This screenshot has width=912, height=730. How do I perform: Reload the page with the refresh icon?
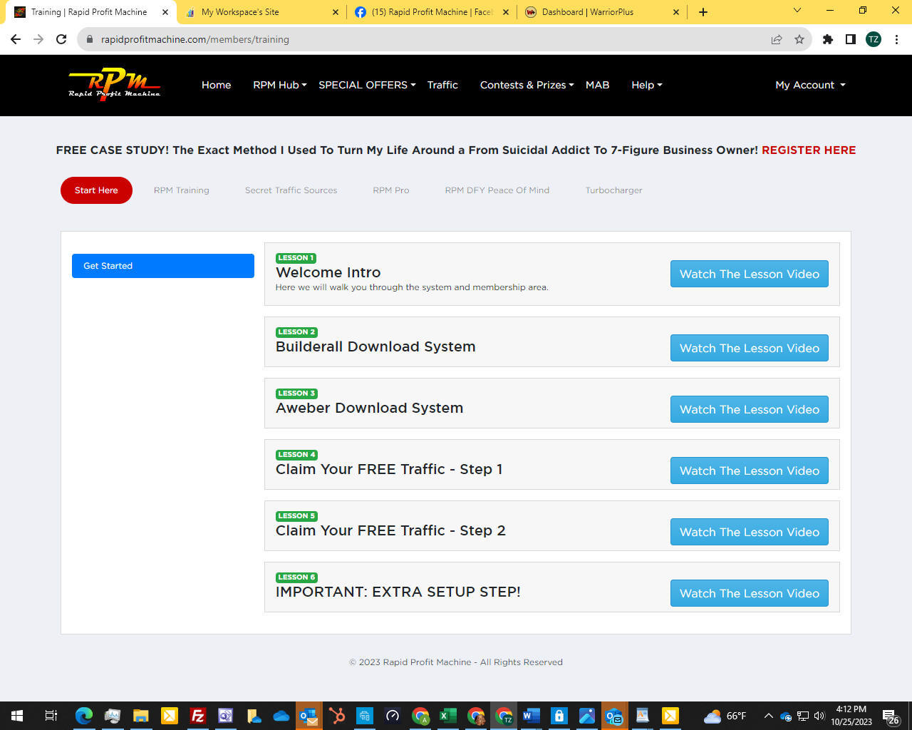tap(61, 39)
